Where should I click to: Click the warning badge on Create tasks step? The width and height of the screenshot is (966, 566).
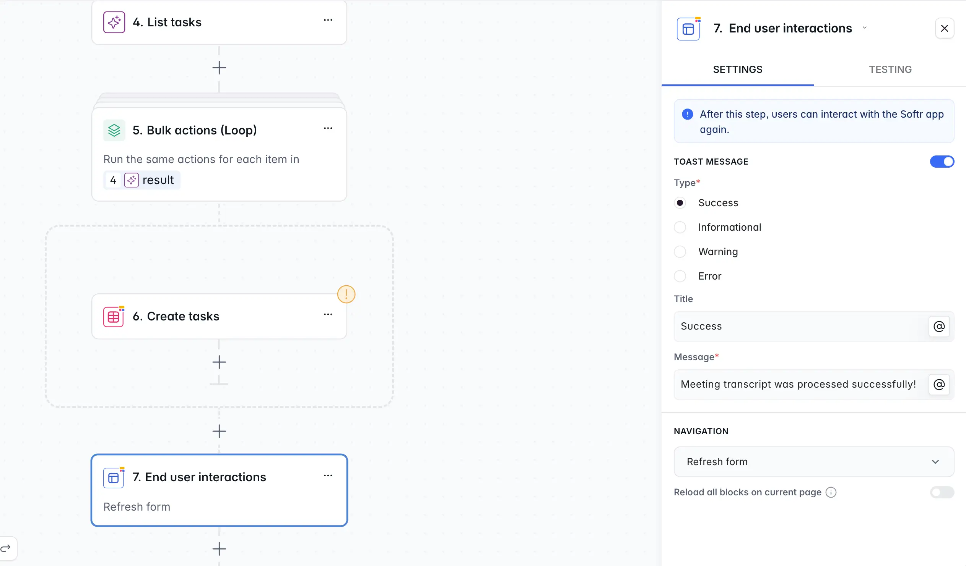(346, 294)
